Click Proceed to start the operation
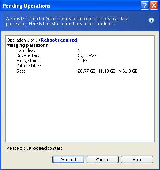Viewport: 160px width, 170px height. click(x=68, y=160)
